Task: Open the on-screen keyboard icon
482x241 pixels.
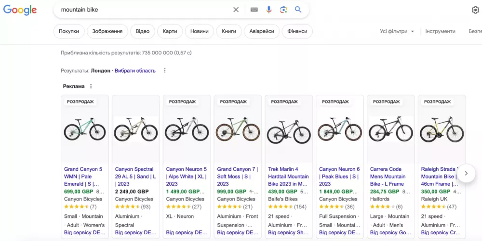Action: point(254,10)
